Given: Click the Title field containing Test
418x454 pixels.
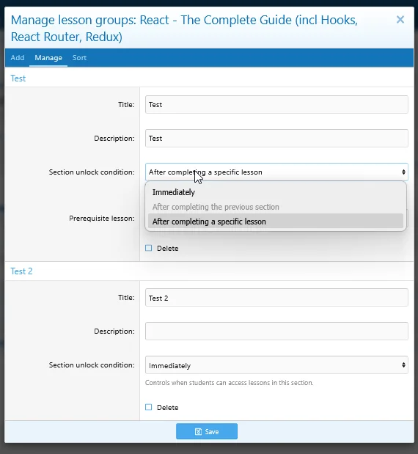Looking at the screenshot, I should 276,105.
